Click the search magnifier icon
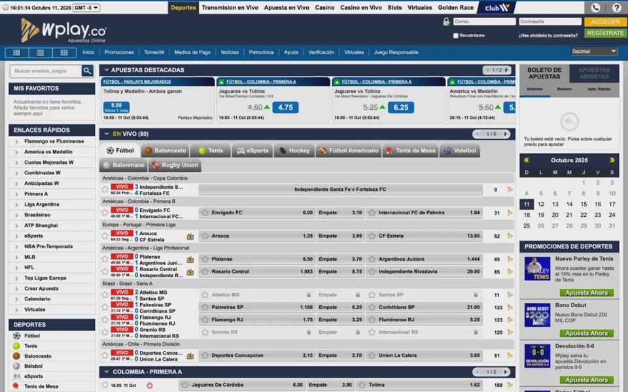The image size is (628, 392). (87, 71)
